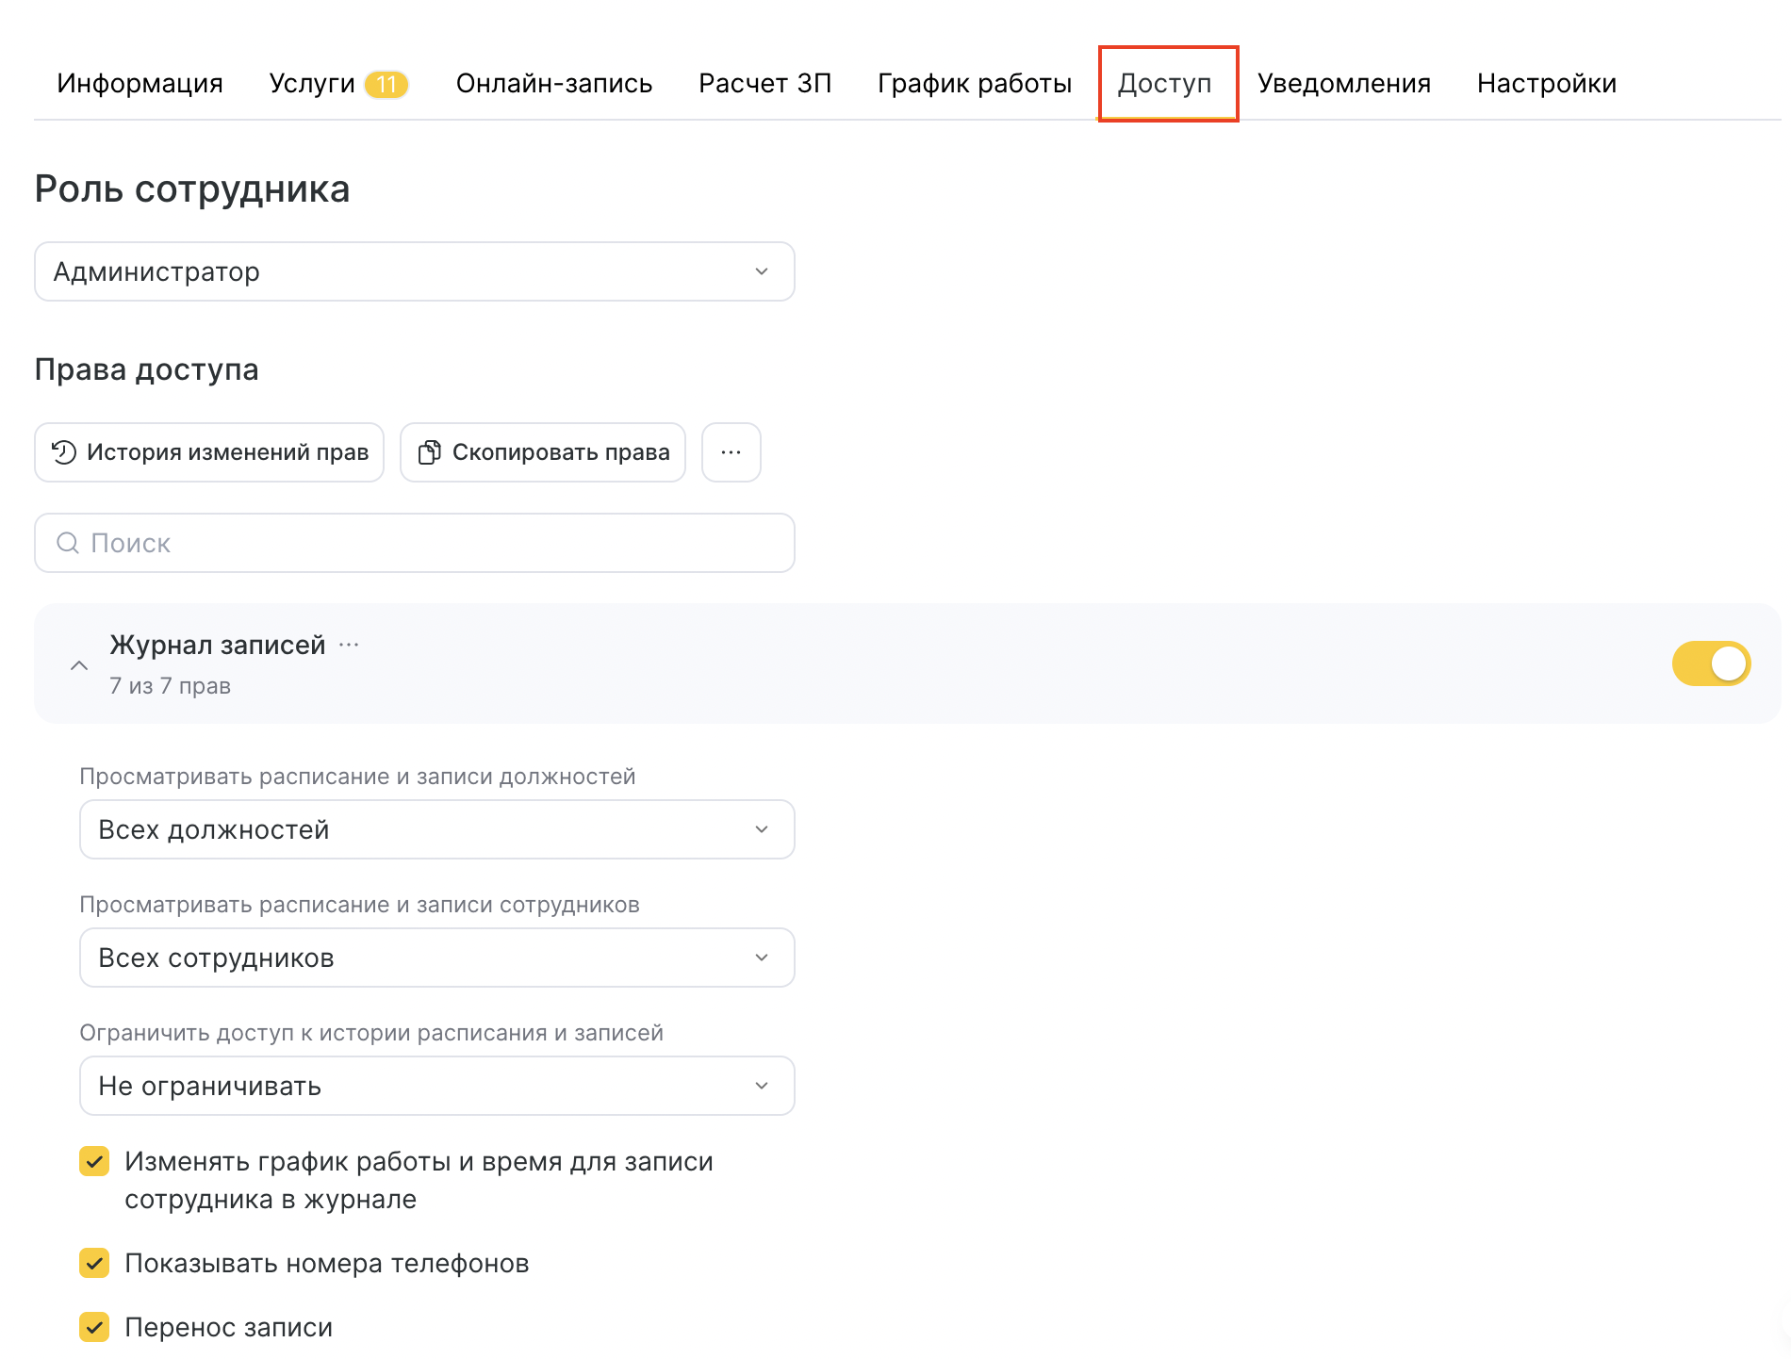Image resolution: width=1791 pixels, height=1359 pixels.
Task: Open the Всех сотрудников dropdown
Action: pos(436,958)
